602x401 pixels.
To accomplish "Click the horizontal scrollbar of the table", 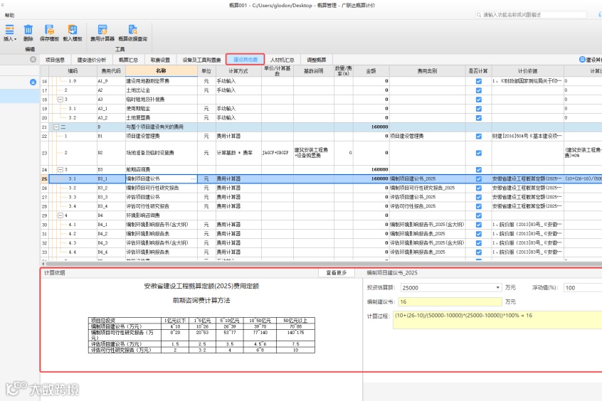I will coord(322,264).
